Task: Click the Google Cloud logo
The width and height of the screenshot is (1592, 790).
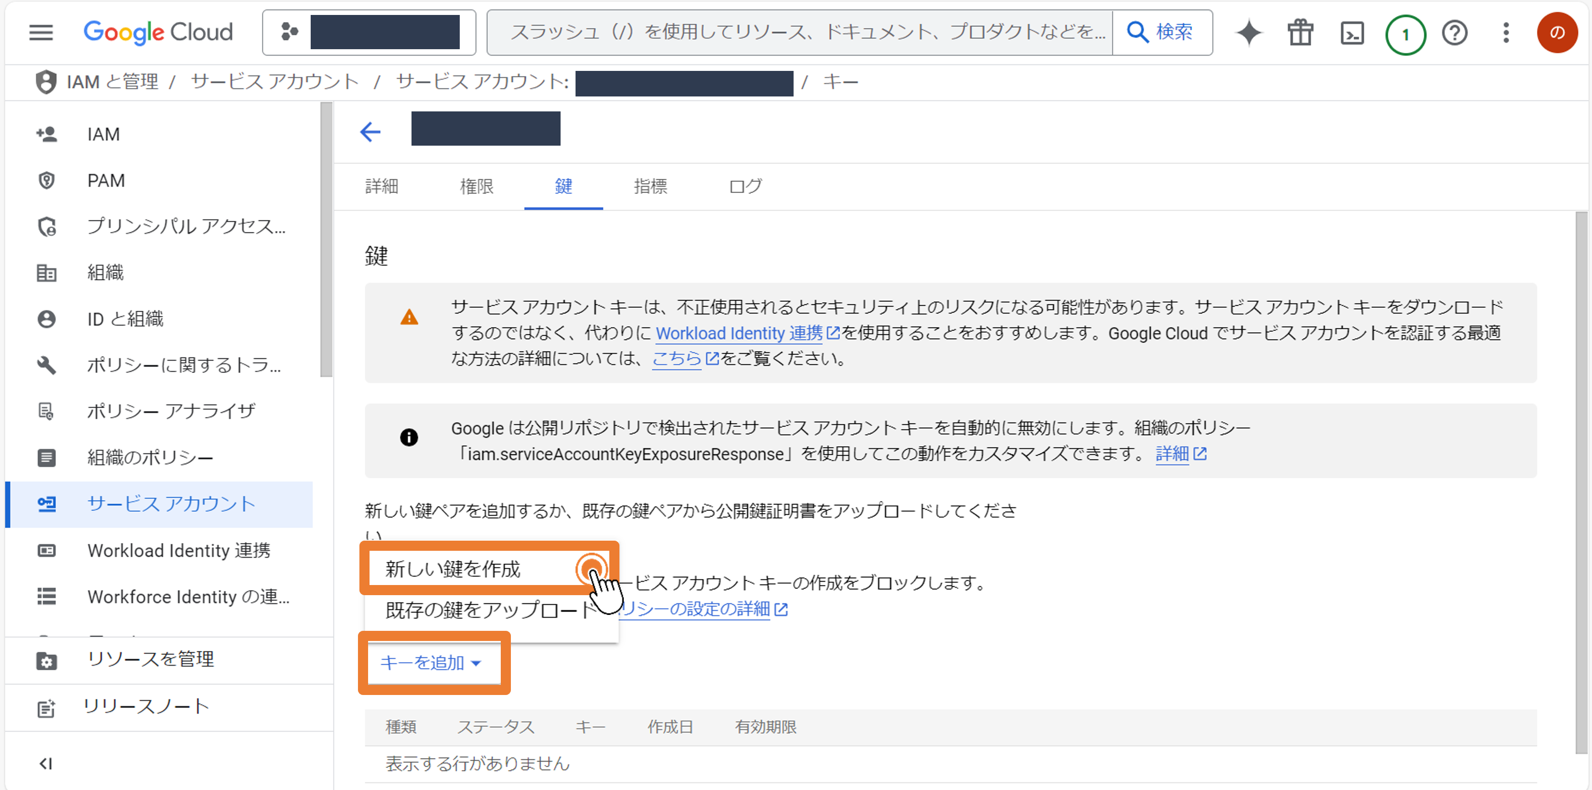Action: click(158, 32)
